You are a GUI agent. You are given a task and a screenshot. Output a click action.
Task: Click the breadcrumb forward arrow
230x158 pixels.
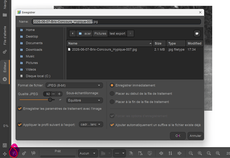point(130,34)
